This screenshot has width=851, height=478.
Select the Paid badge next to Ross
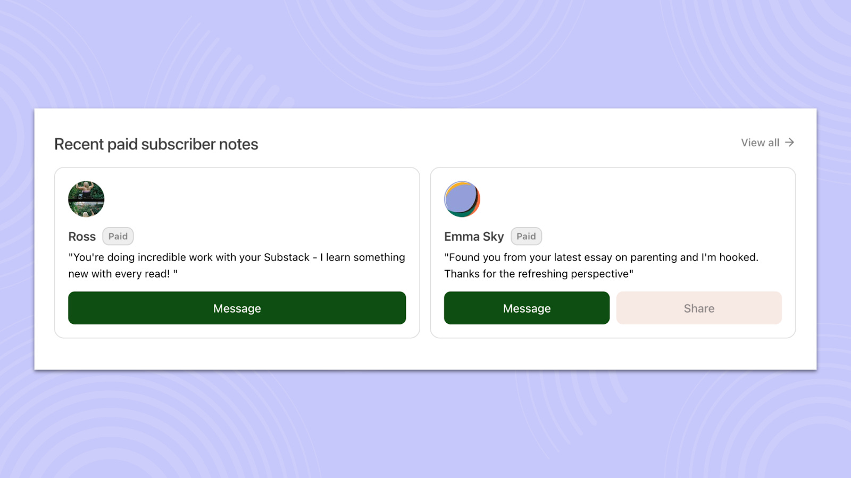(118, 236)
